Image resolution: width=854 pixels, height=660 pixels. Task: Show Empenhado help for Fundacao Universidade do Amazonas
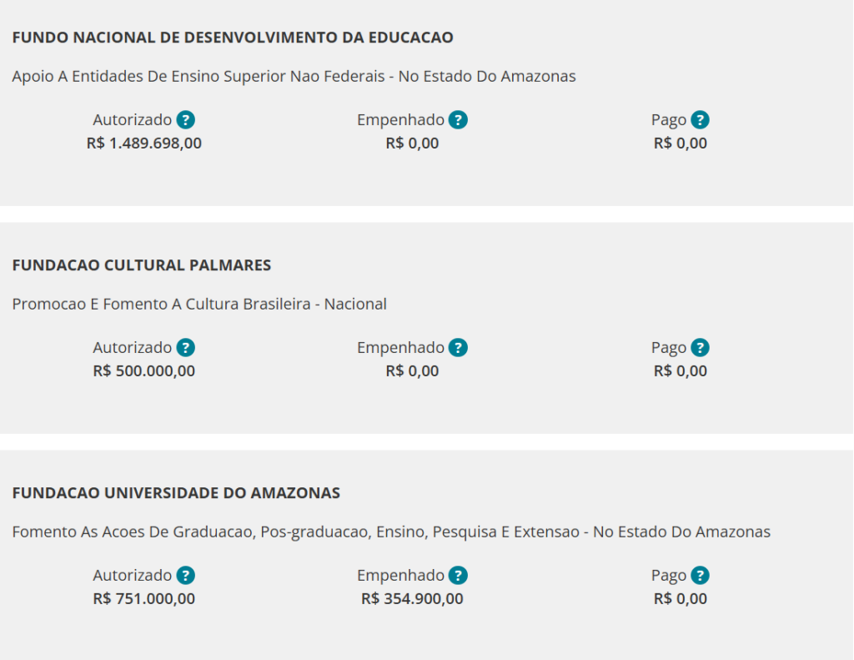(x=458, y=576)
